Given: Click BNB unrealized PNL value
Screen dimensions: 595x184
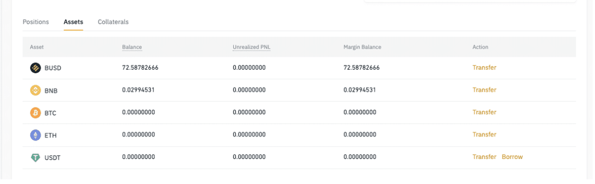Looking at the screenshot, I should (x=249, y=90).
